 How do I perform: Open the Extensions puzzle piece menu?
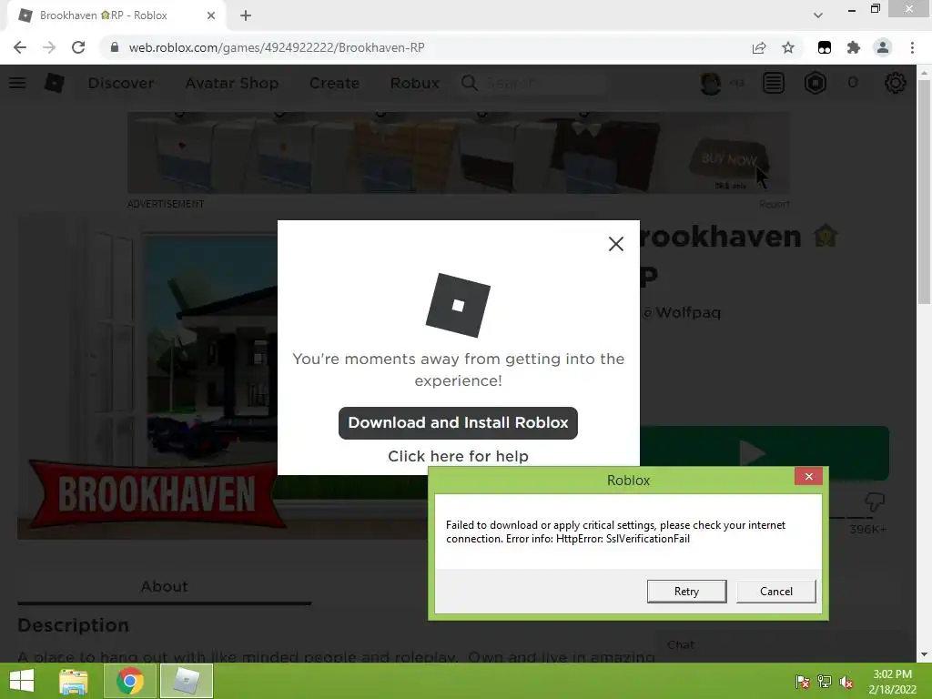(854, 47)
